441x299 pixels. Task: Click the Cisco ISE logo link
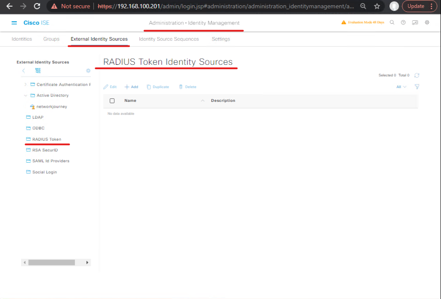click(36, 23)
